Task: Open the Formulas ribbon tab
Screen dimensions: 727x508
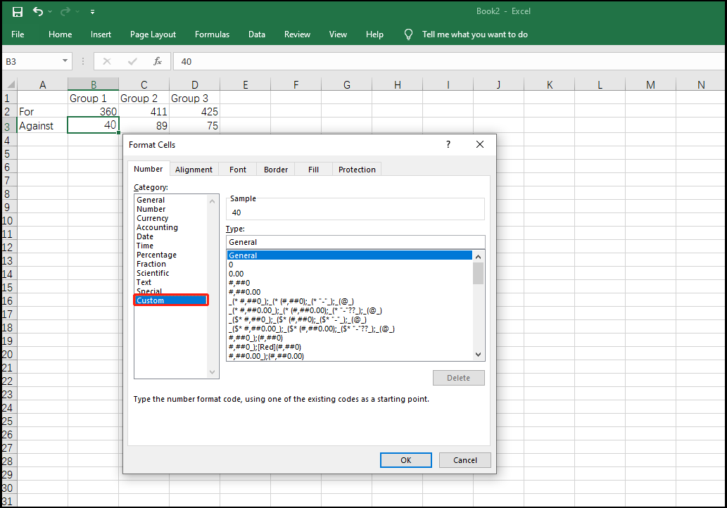Action: pos(212,34)
